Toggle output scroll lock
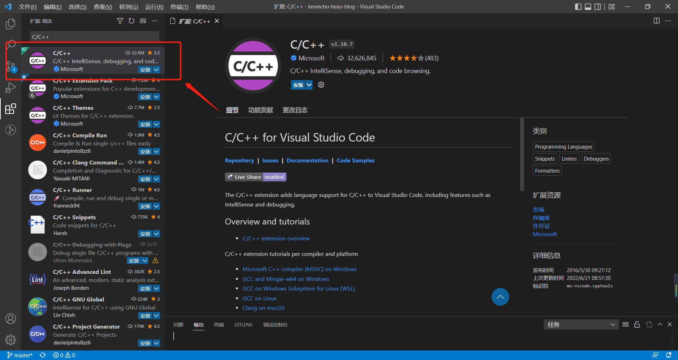 pyautogui.click(x=637, y=324)
